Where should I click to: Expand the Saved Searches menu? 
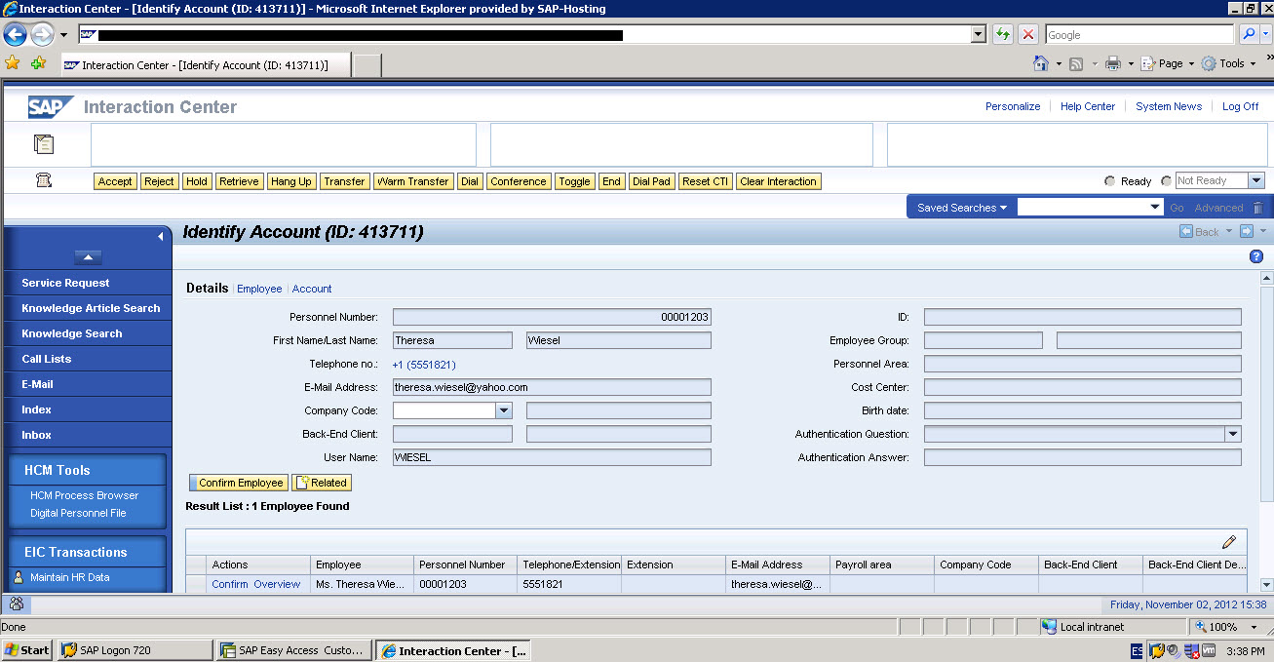coord(962,208)
